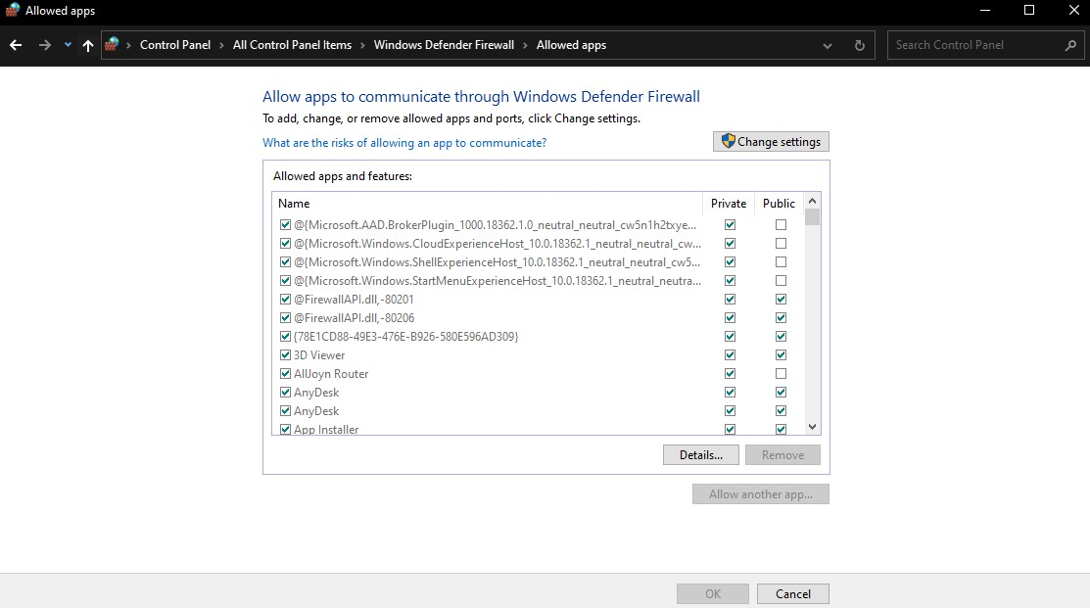Enable Public for StartMenuExperienceHost
This screenshot has height=608, width=1090.
[781, 281]
